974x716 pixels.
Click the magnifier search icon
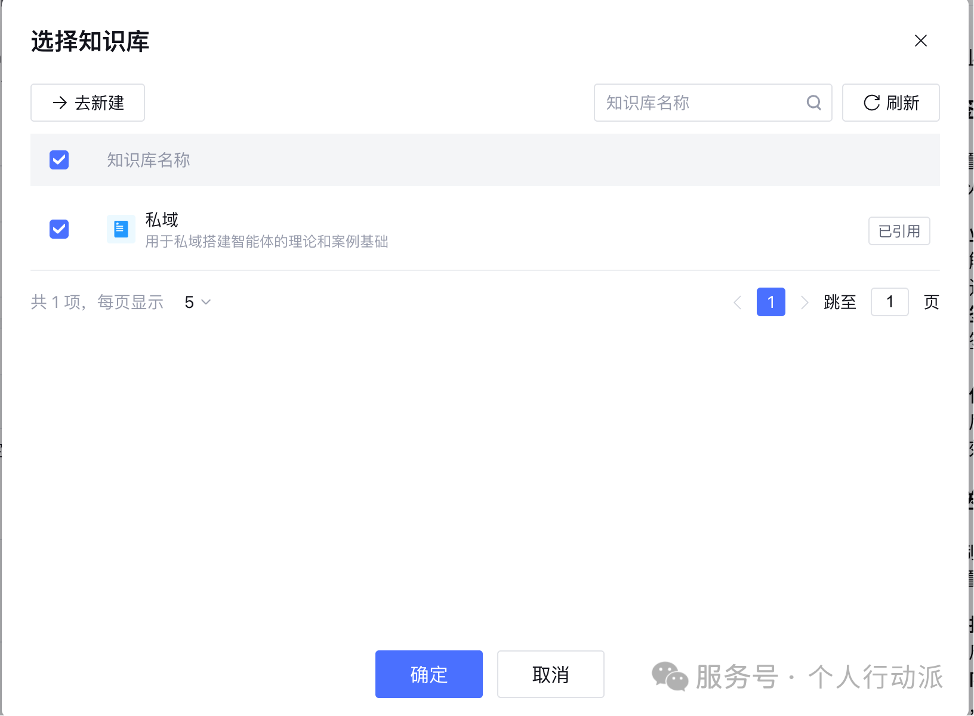(x=813, y=103)
